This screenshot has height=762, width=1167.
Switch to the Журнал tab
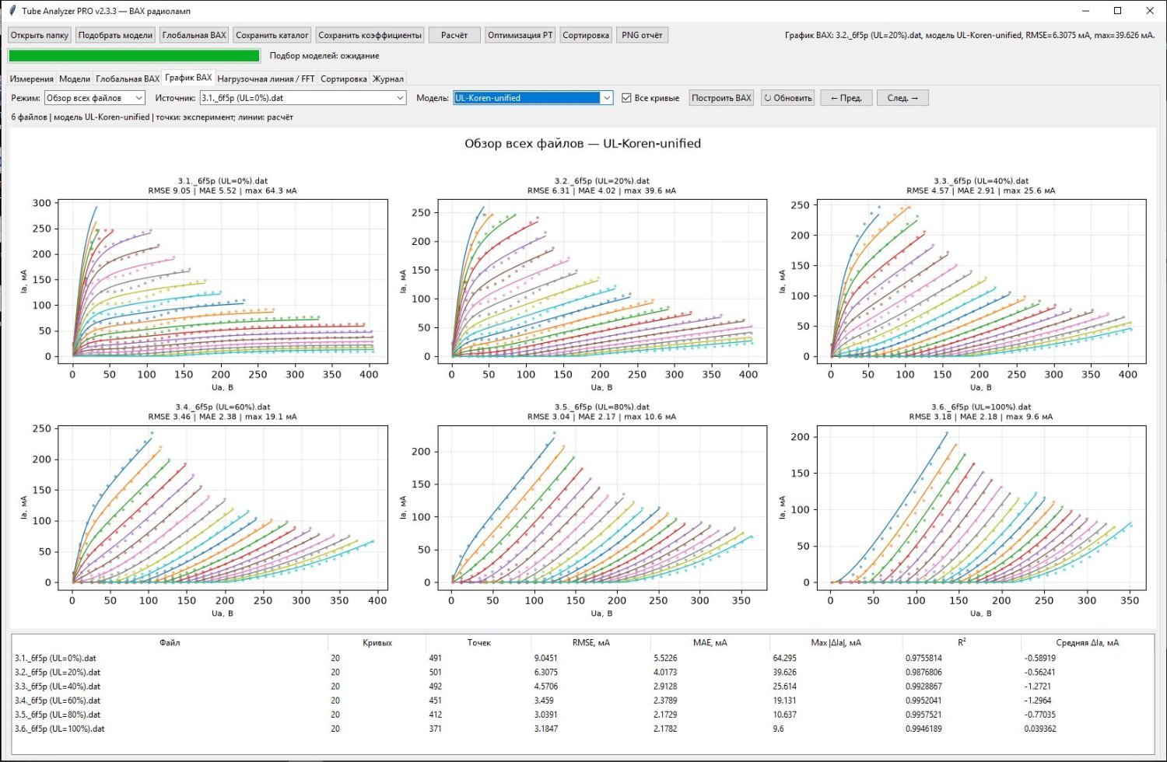(388, 79)
